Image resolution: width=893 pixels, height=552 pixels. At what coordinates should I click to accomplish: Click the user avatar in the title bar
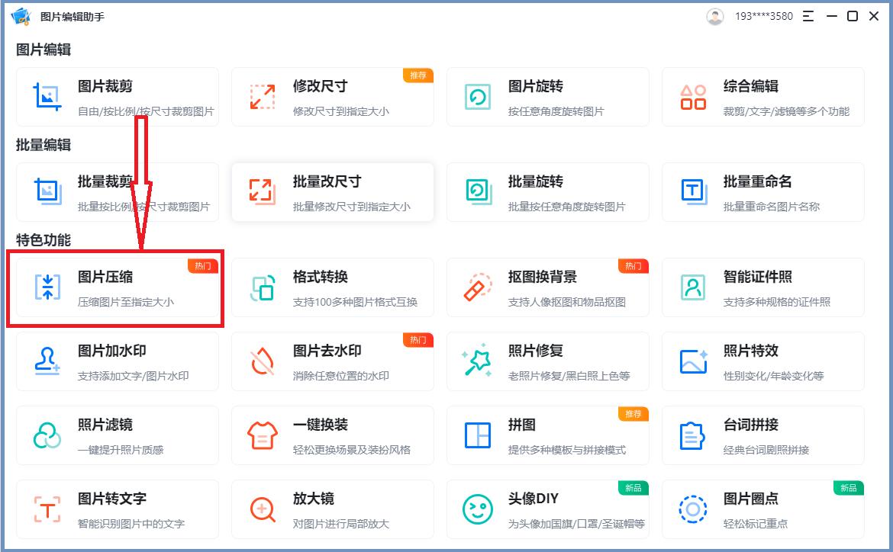pos(714,15)
